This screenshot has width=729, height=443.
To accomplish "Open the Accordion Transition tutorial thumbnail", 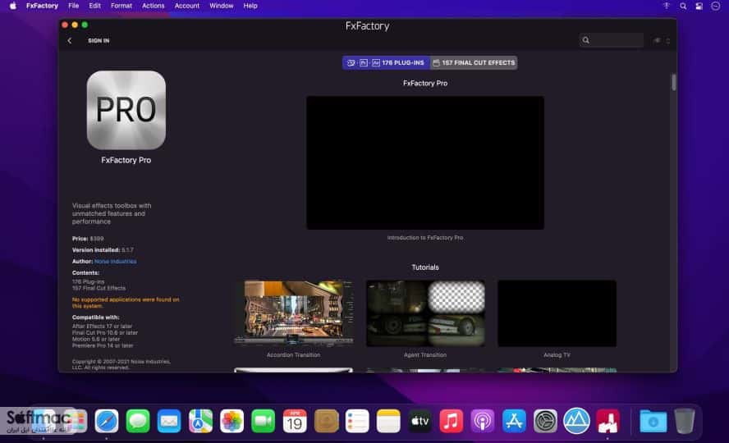I will 293,313.
